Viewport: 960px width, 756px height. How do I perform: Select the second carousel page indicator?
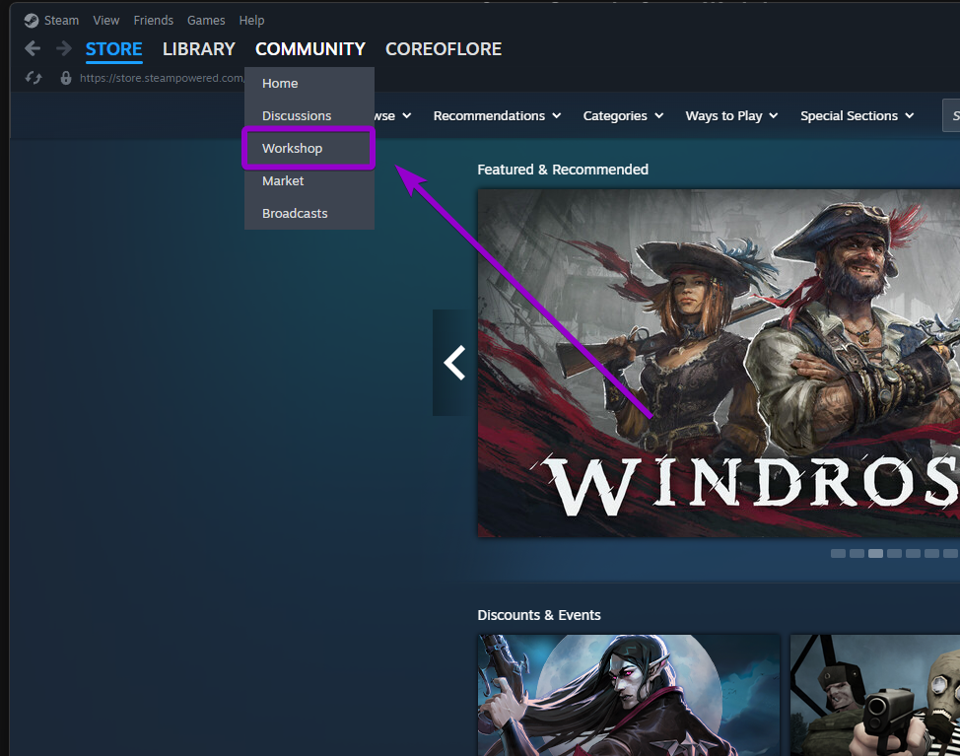click(x=857, y=553)
